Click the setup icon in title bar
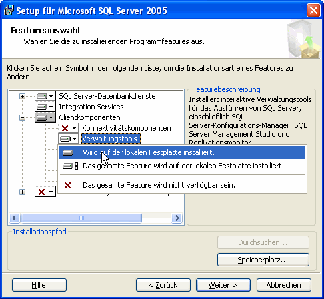The image size is (324, 299). click(x=9, y=11)
